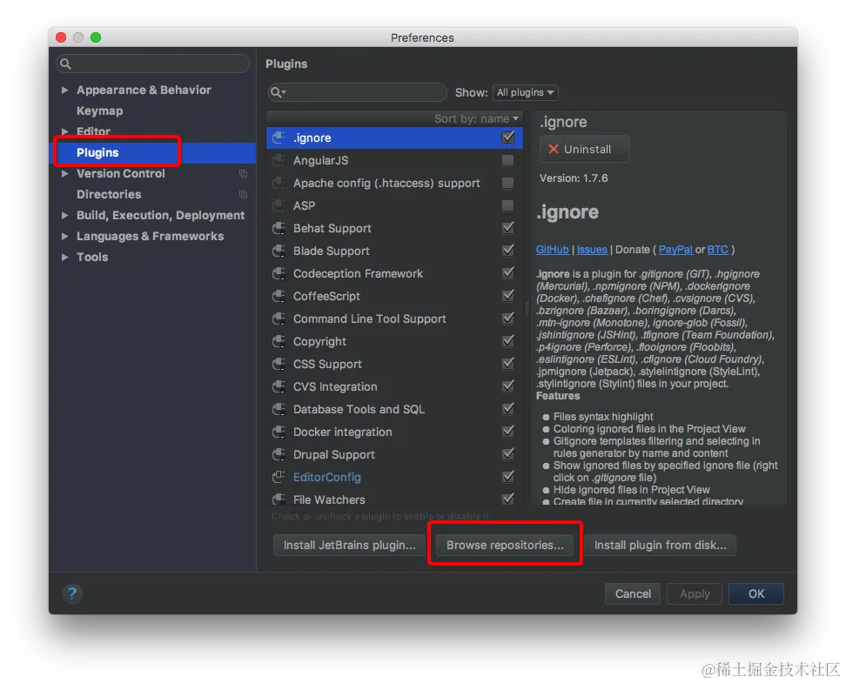Open the Version Control settings page
This screenshot has width=846, height=684.
pyautogui.click(x=121, y=174)
